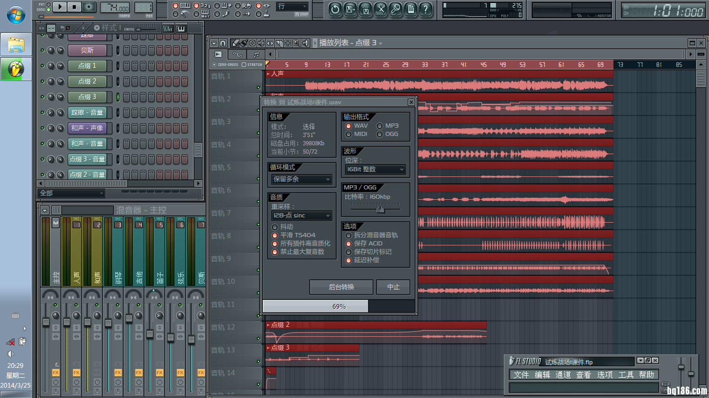Open the 查看 menu
The image size is (709, 398).
(x=583, y=375)
